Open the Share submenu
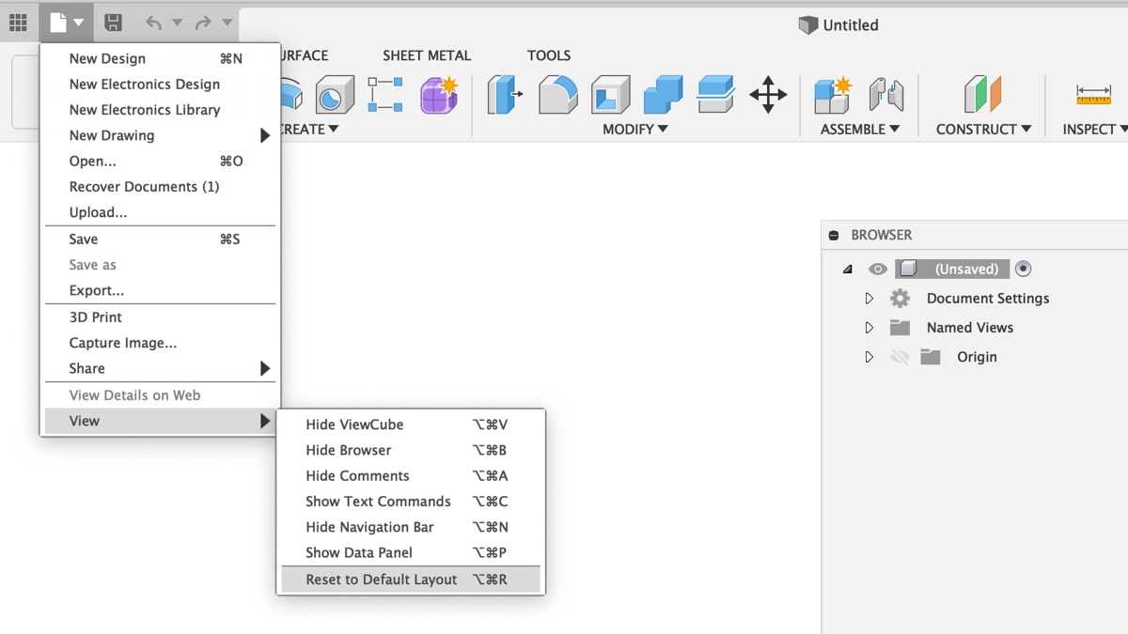 click(x=160, y=369)
